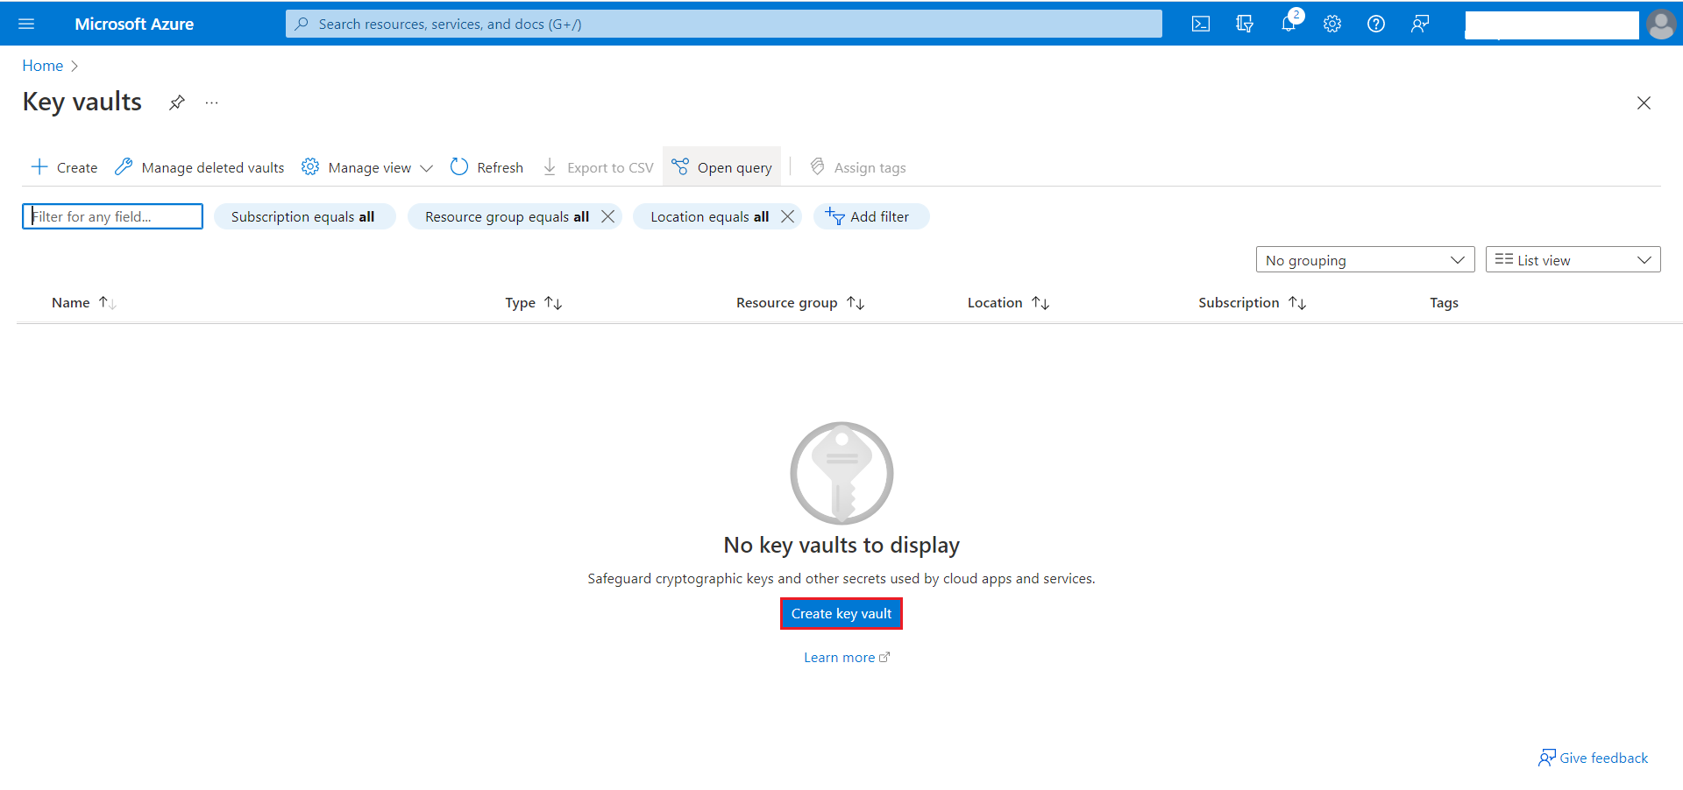Open the Learn more link
The image size is (1683, 790).
pyautogui.click(x=839, y=657)
